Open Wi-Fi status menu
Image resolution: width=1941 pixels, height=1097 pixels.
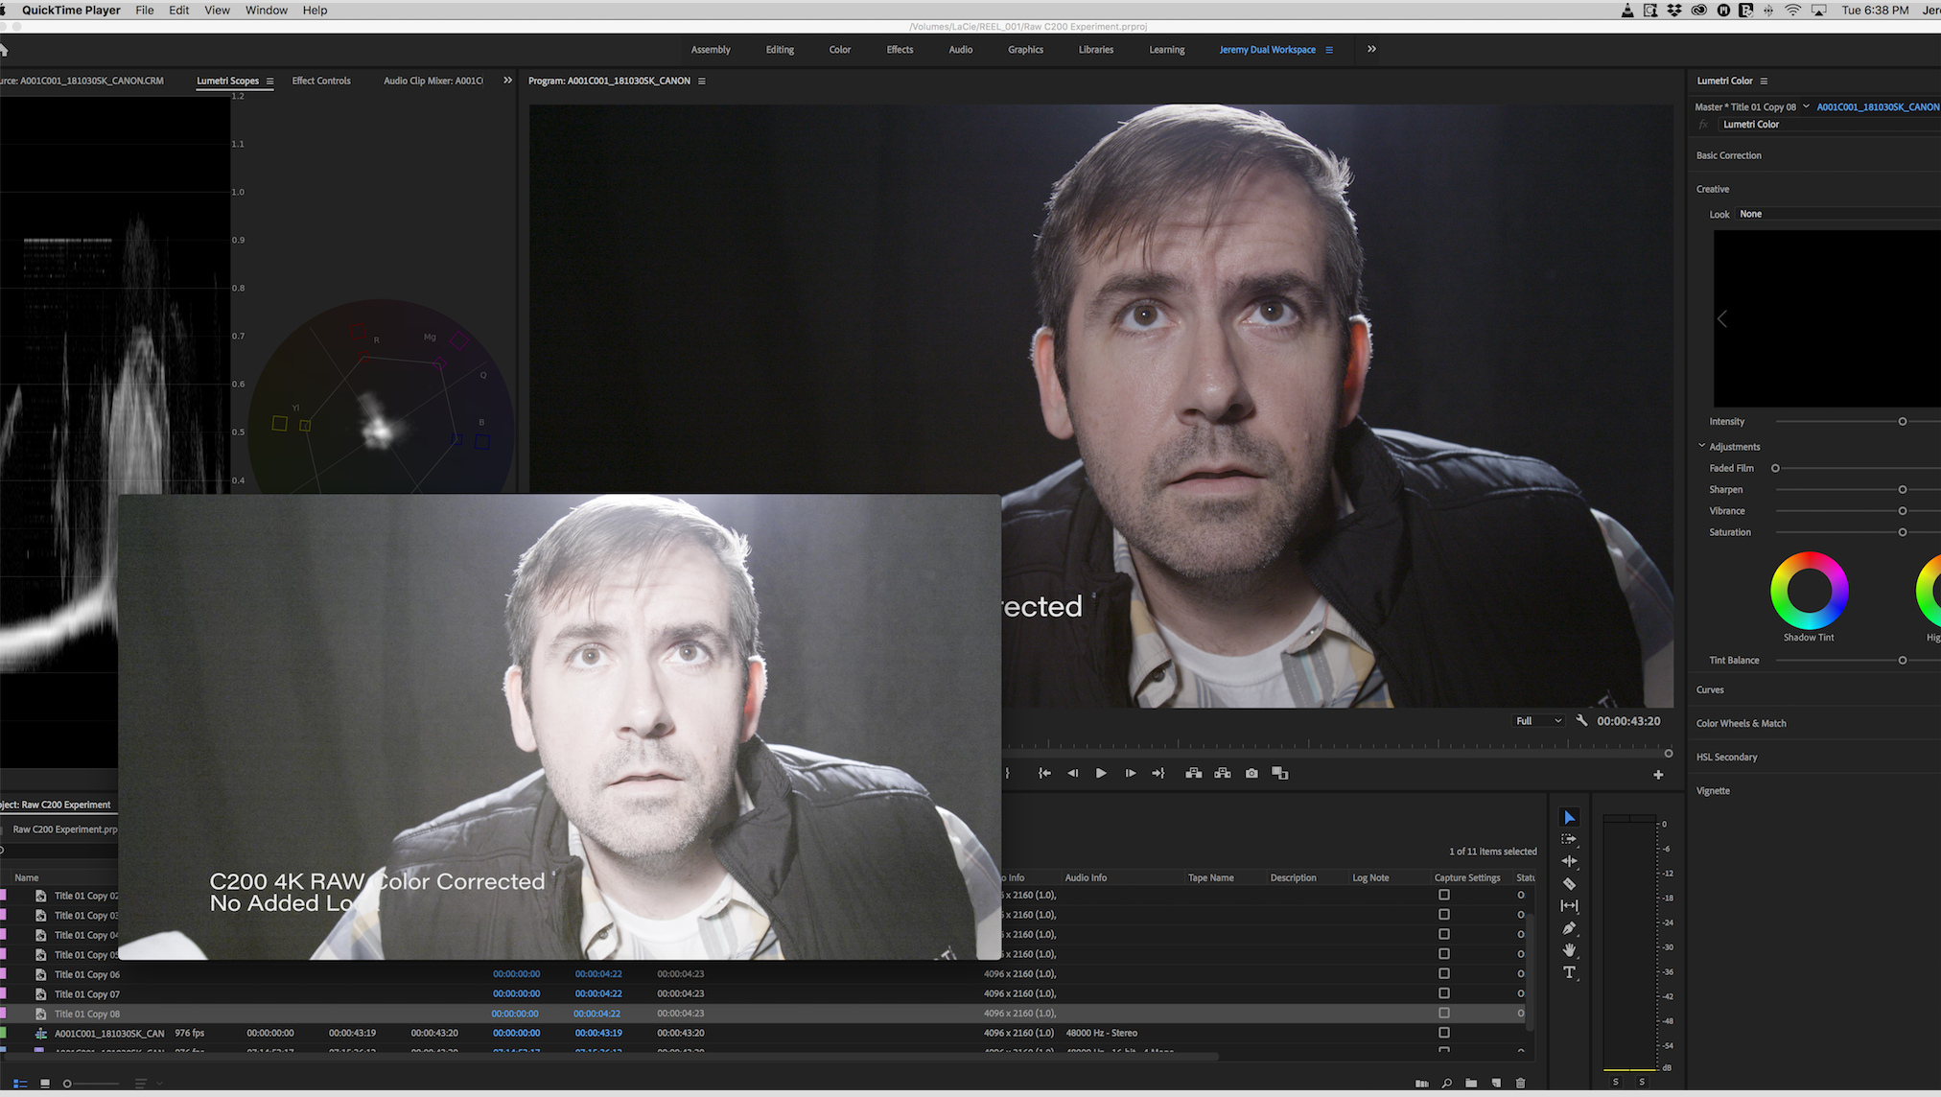coord(1792,11)
